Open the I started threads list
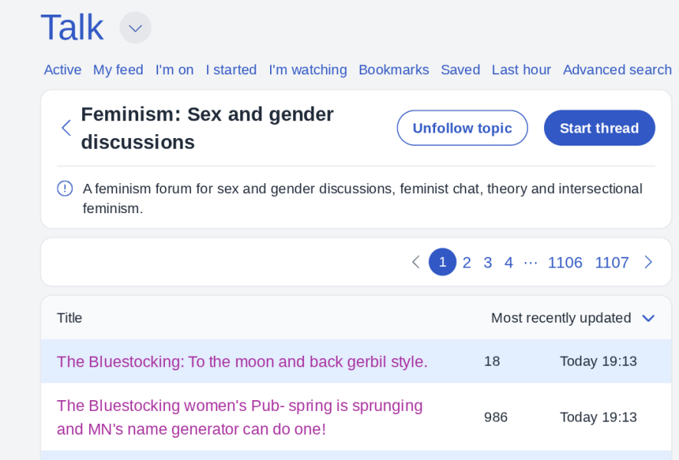Image resolution: width=679 pixels, height=460 pixels. click(231, 70)
